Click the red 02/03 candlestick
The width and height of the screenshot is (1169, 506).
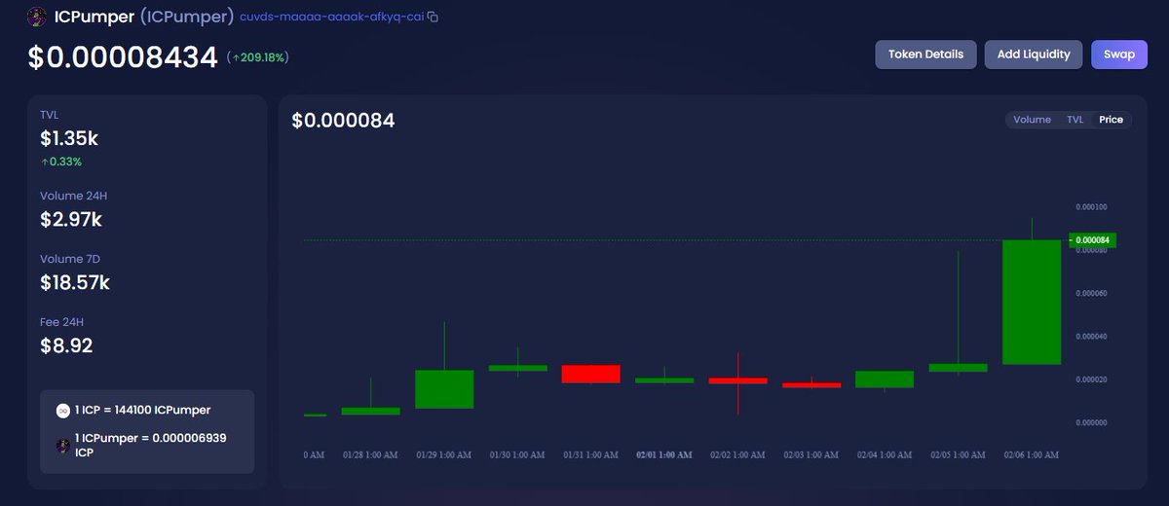tap(811, 385)
